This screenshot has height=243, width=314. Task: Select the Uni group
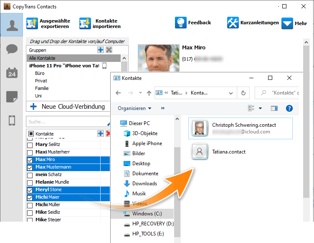pos(38,96)
